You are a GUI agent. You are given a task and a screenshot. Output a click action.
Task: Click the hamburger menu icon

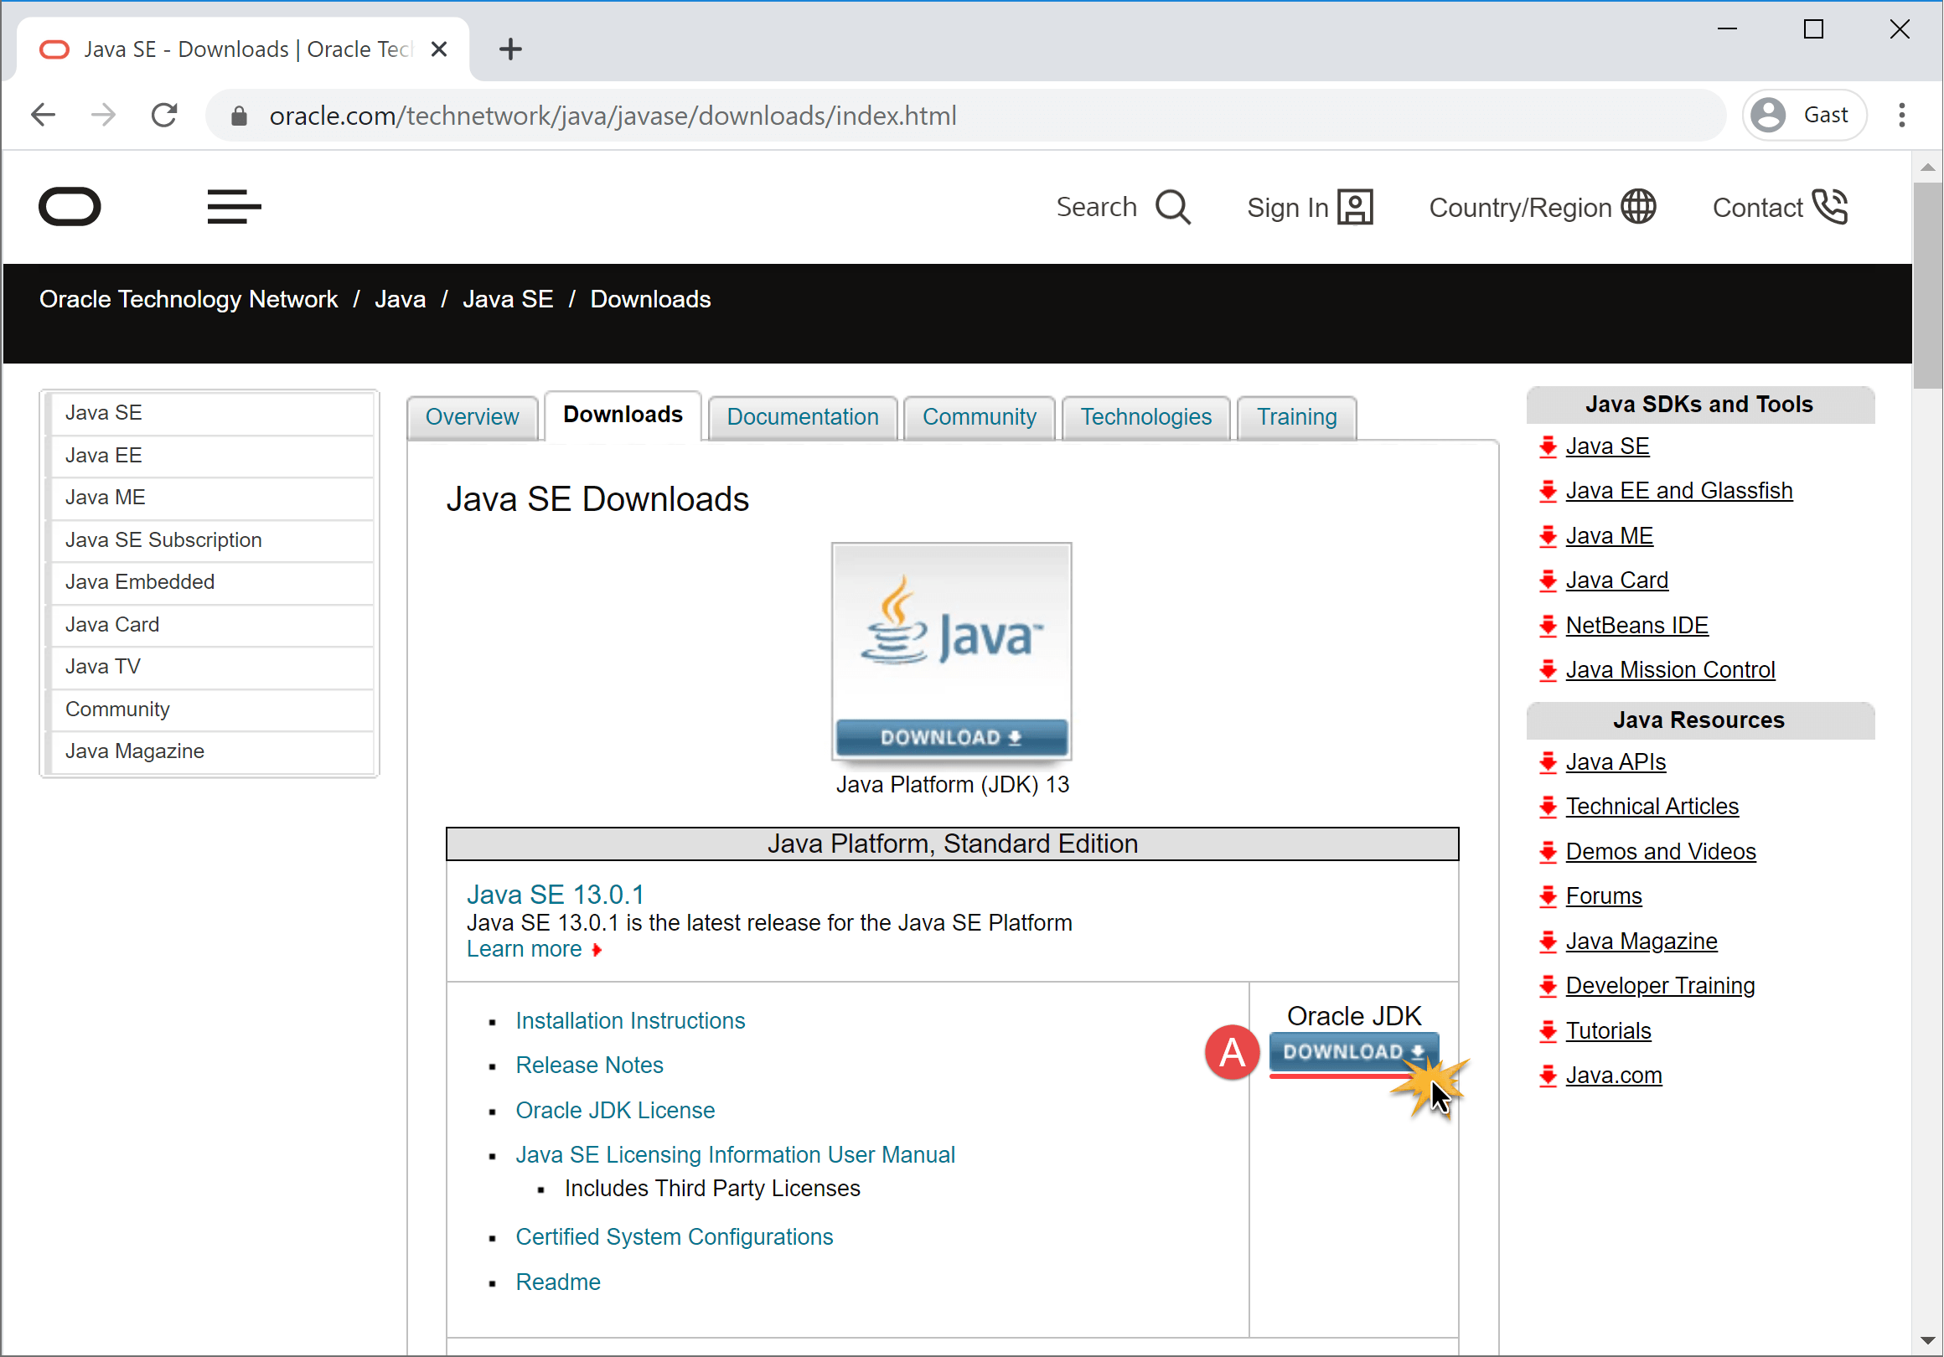click(x=232, y=207)
